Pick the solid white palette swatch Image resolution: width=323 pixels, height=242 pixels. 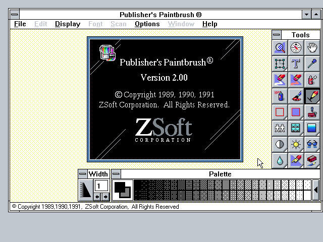307,195
